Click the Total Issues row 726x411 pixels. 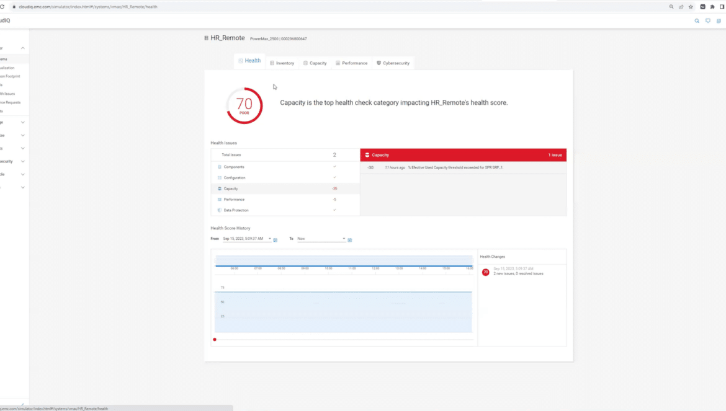point(285,155)
